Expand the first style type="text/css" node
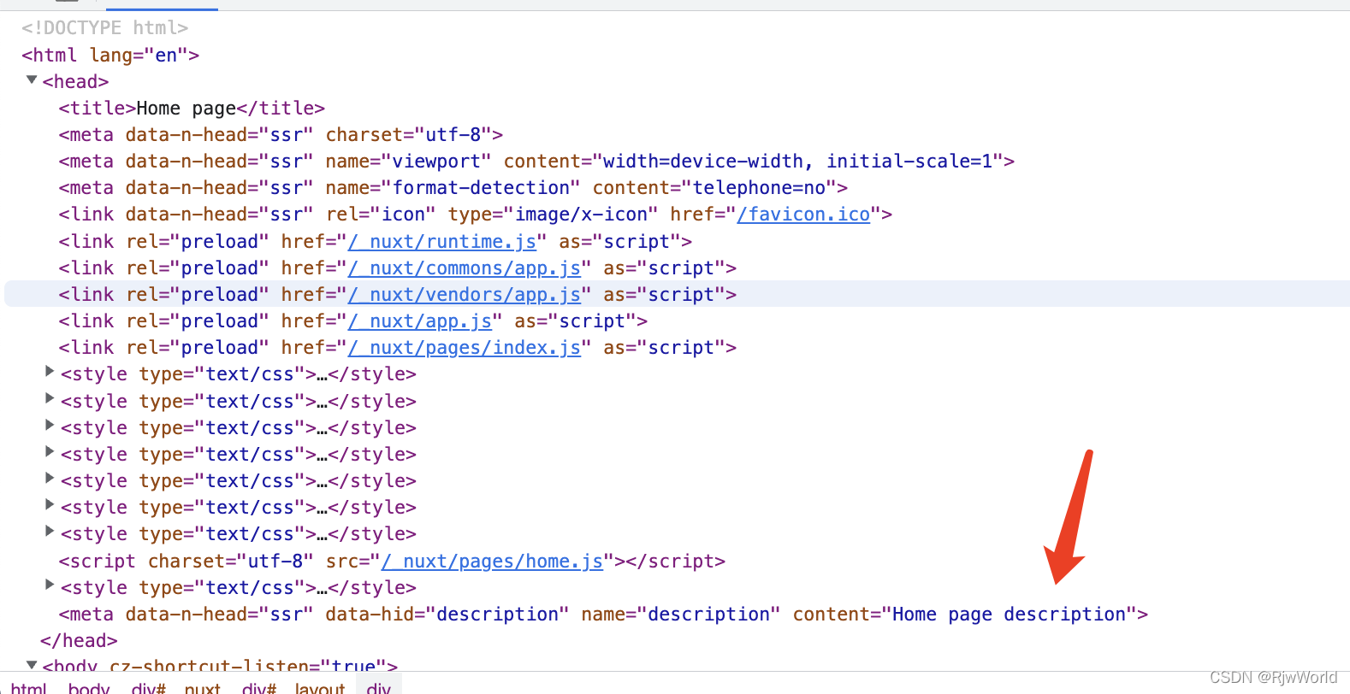 [x=50, y=372]
